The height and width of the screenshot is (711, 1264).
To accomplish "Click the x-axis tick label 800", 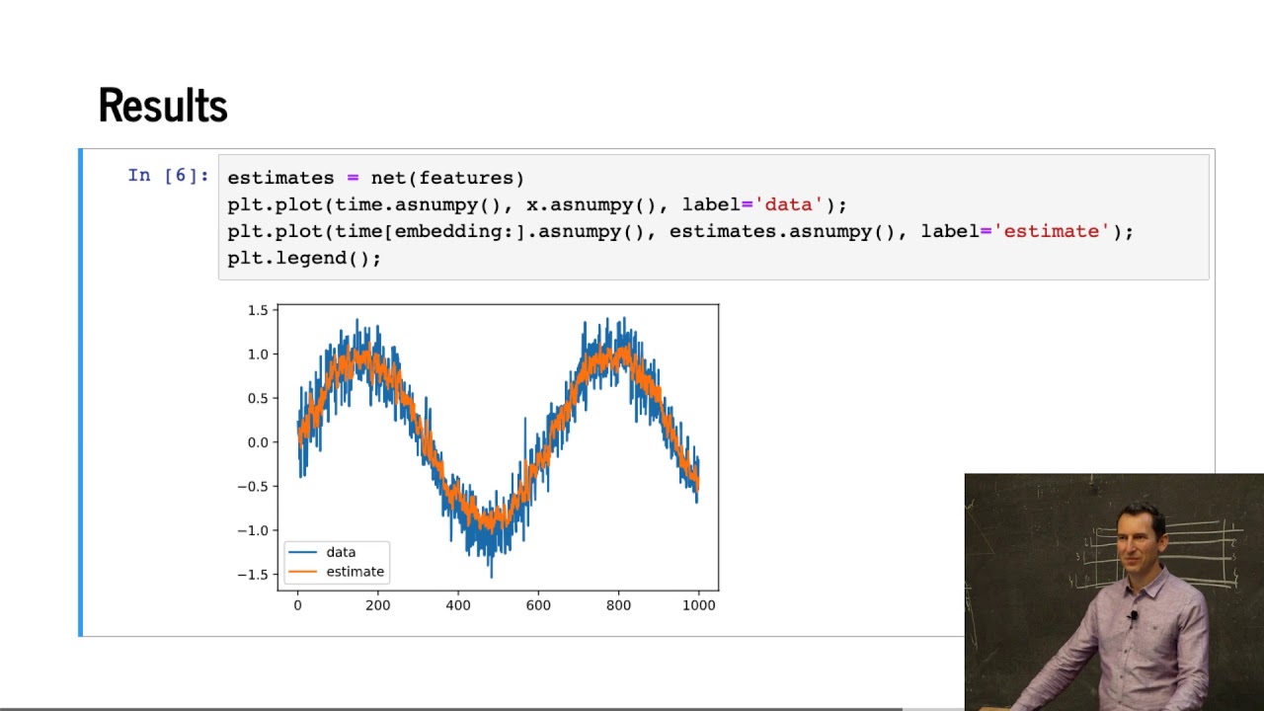I will pos(618,605).
